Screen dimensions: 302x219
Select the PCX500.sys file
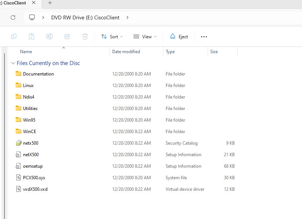pos(34,178)
